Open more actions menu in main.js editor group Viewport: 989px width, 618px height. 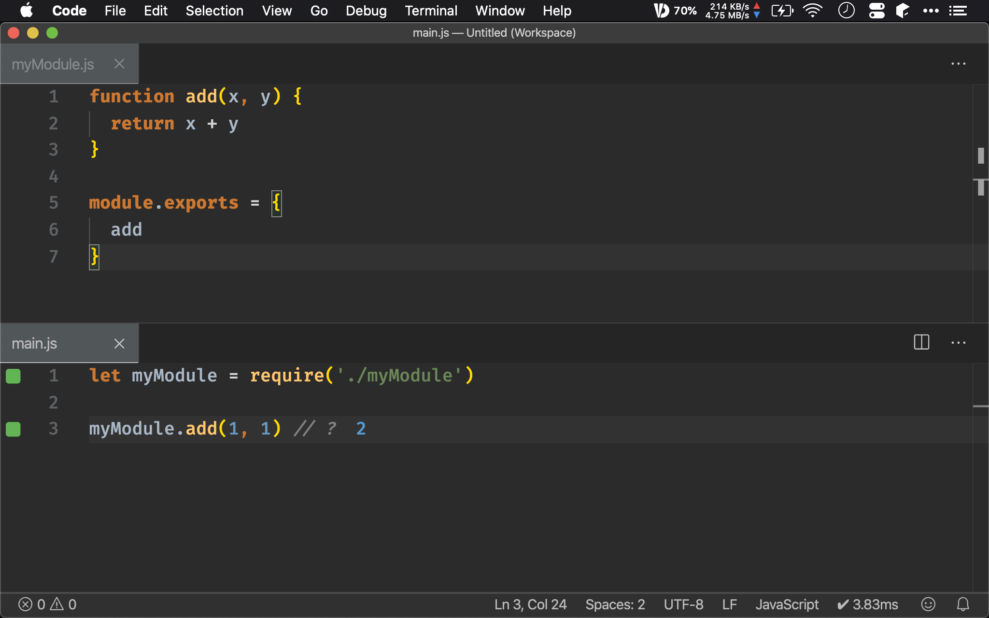(958, 343)
